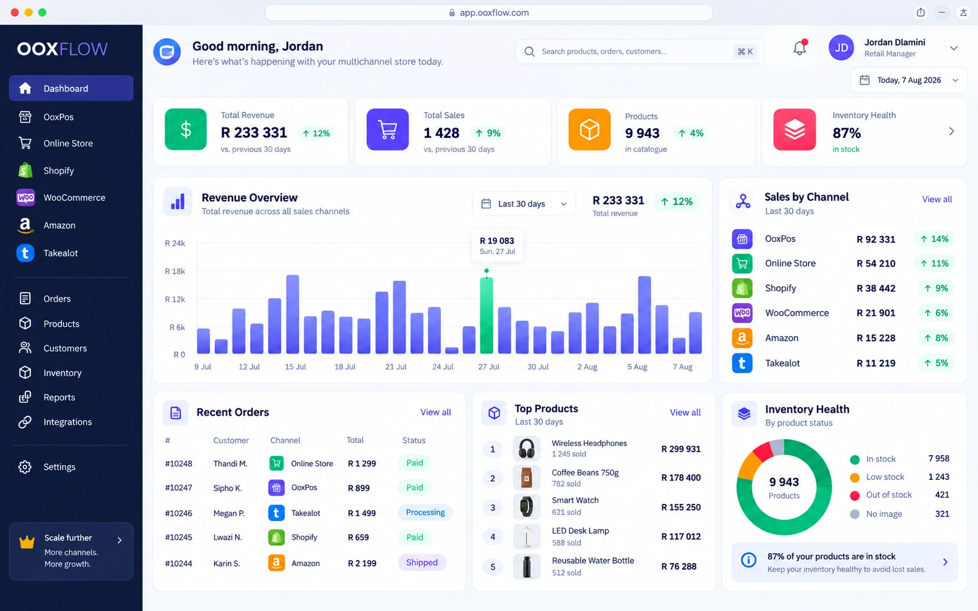Click the highlighted green 27 Jul revenue bar

coord(487,315)
